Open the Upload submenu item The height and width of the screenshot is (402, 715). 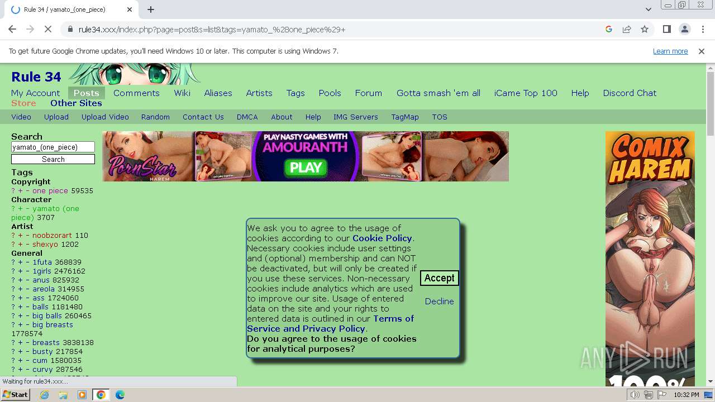click(x=56, y=117)
